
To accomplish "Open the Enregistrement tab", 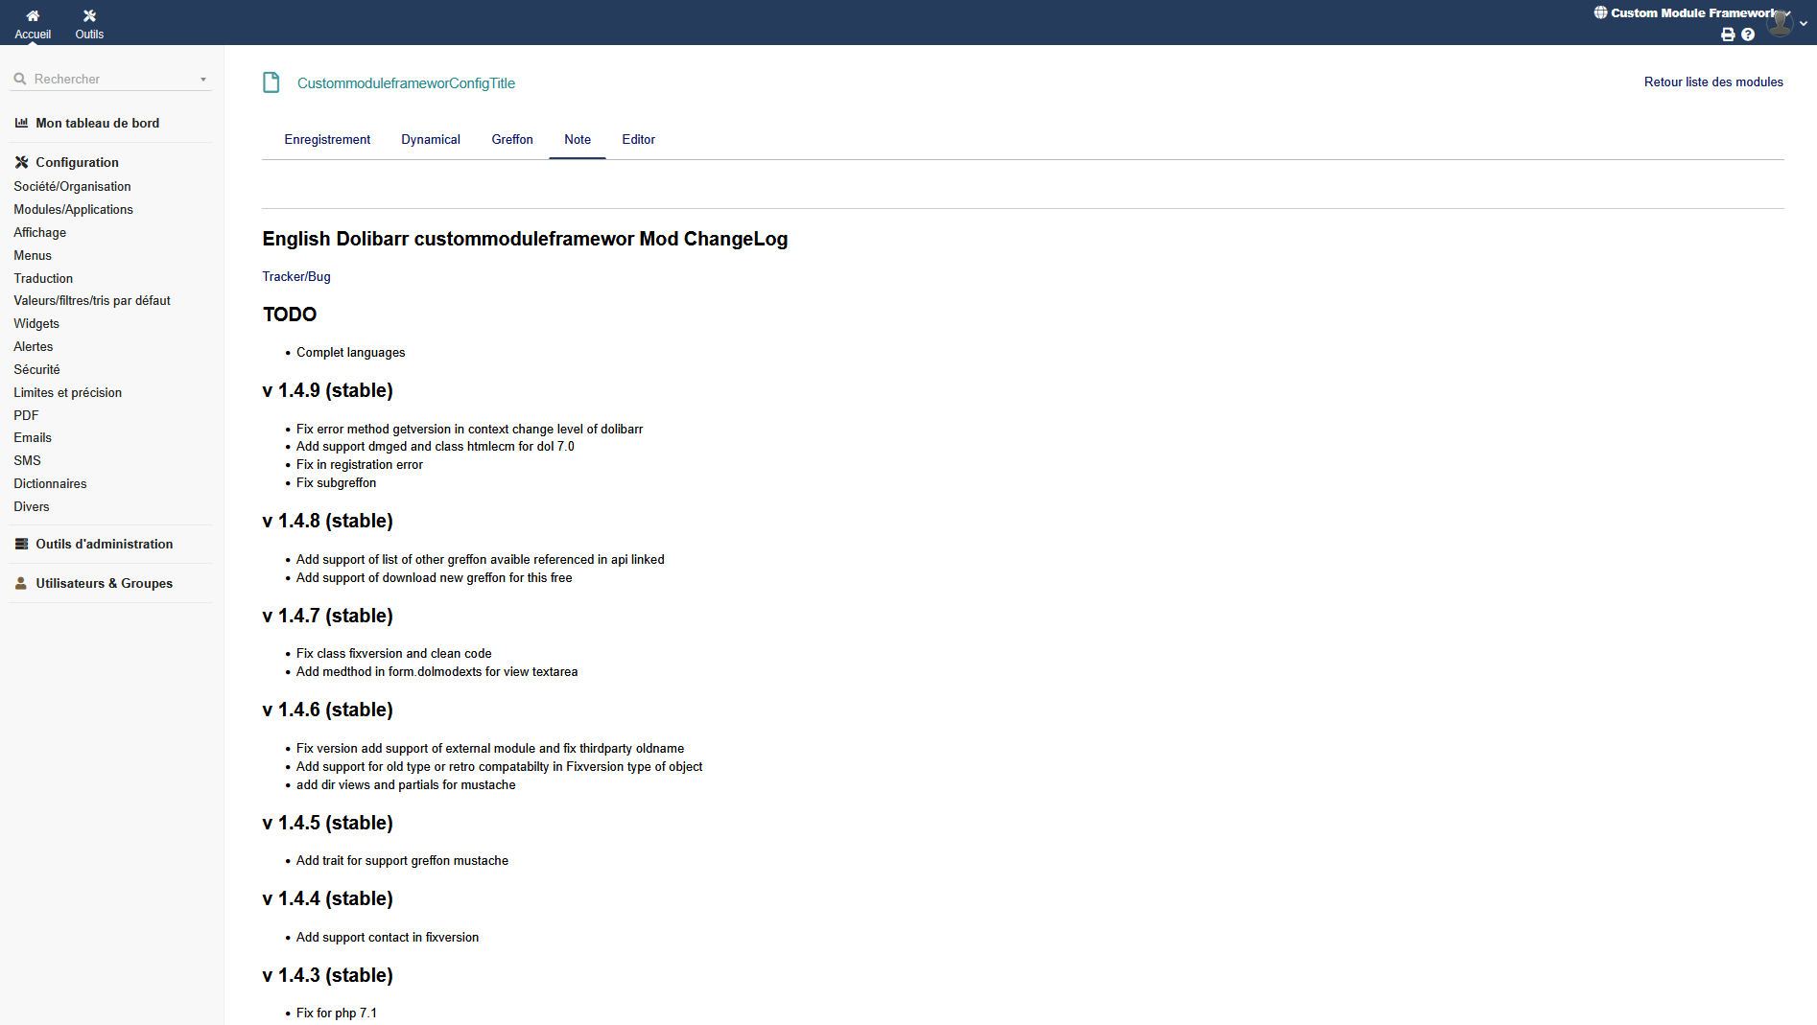I will click(x=327, y=139).
